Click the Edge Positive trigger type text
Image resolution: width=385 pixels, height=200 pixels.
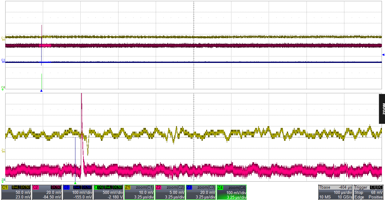pos(369,197)
